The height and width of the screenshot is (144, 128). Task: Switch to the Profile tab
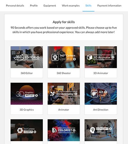(34, 6)
